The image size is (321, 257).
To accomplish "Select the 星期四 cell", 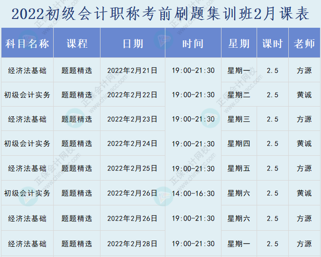I will pyautogui.click(x=239, y=144).
